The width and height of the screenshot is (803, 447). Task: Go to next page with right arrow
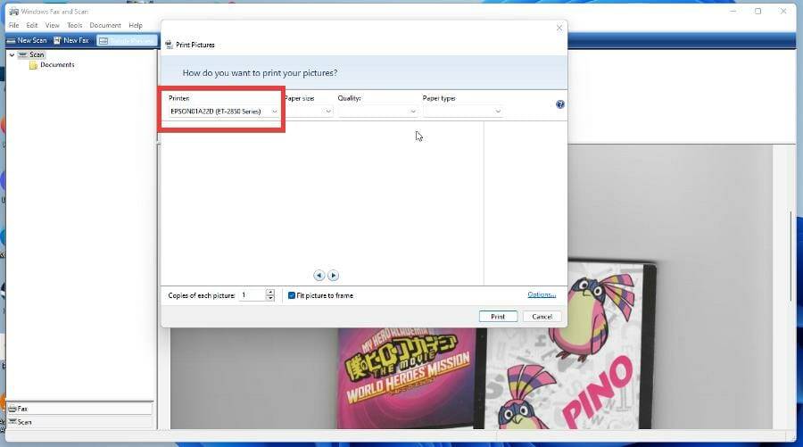(x=333, y=276)
